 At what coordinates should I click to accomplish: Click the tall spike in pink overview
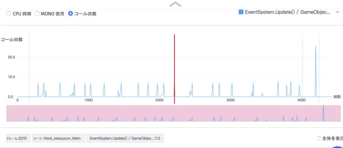click(x=323, y=113)
